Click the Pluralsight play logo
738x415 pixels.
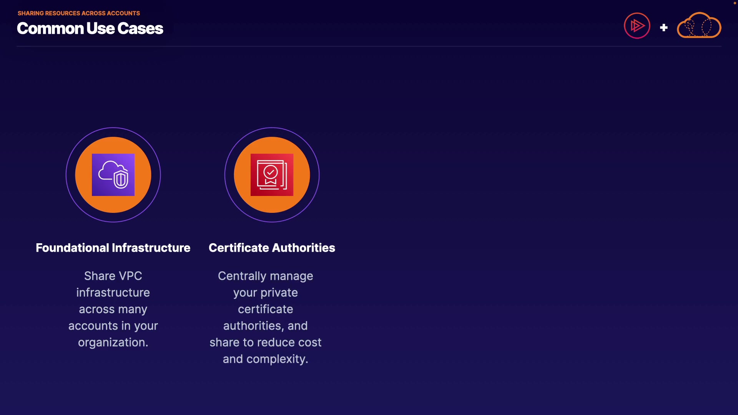pos(637,26)
